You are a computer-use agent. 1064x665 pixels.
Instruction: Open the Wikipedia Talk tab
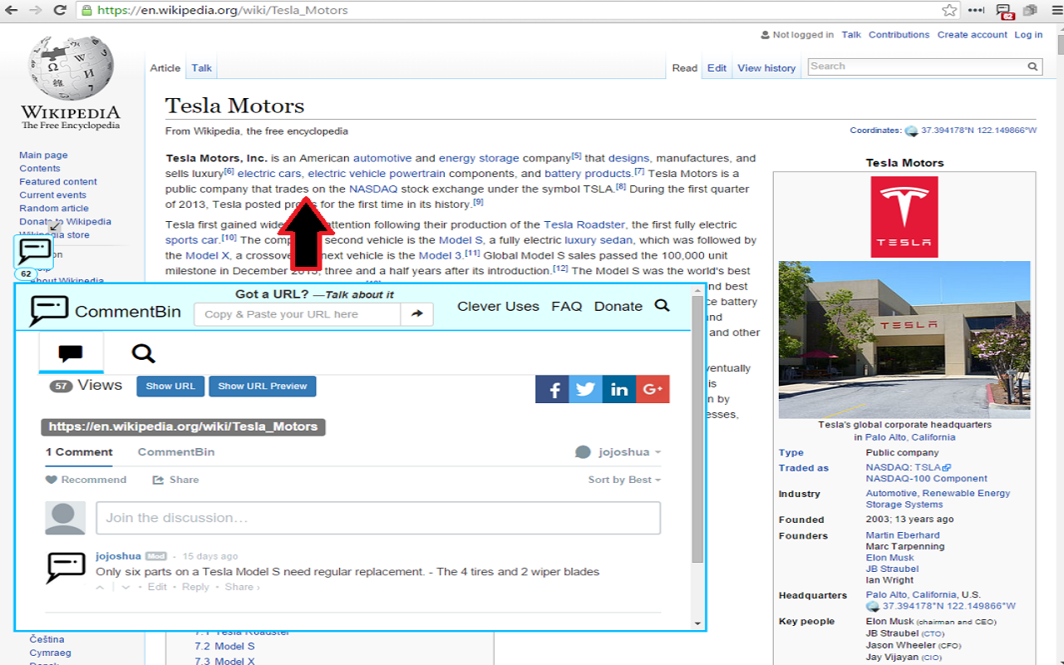pyautogui.click(x=202, y=68)
